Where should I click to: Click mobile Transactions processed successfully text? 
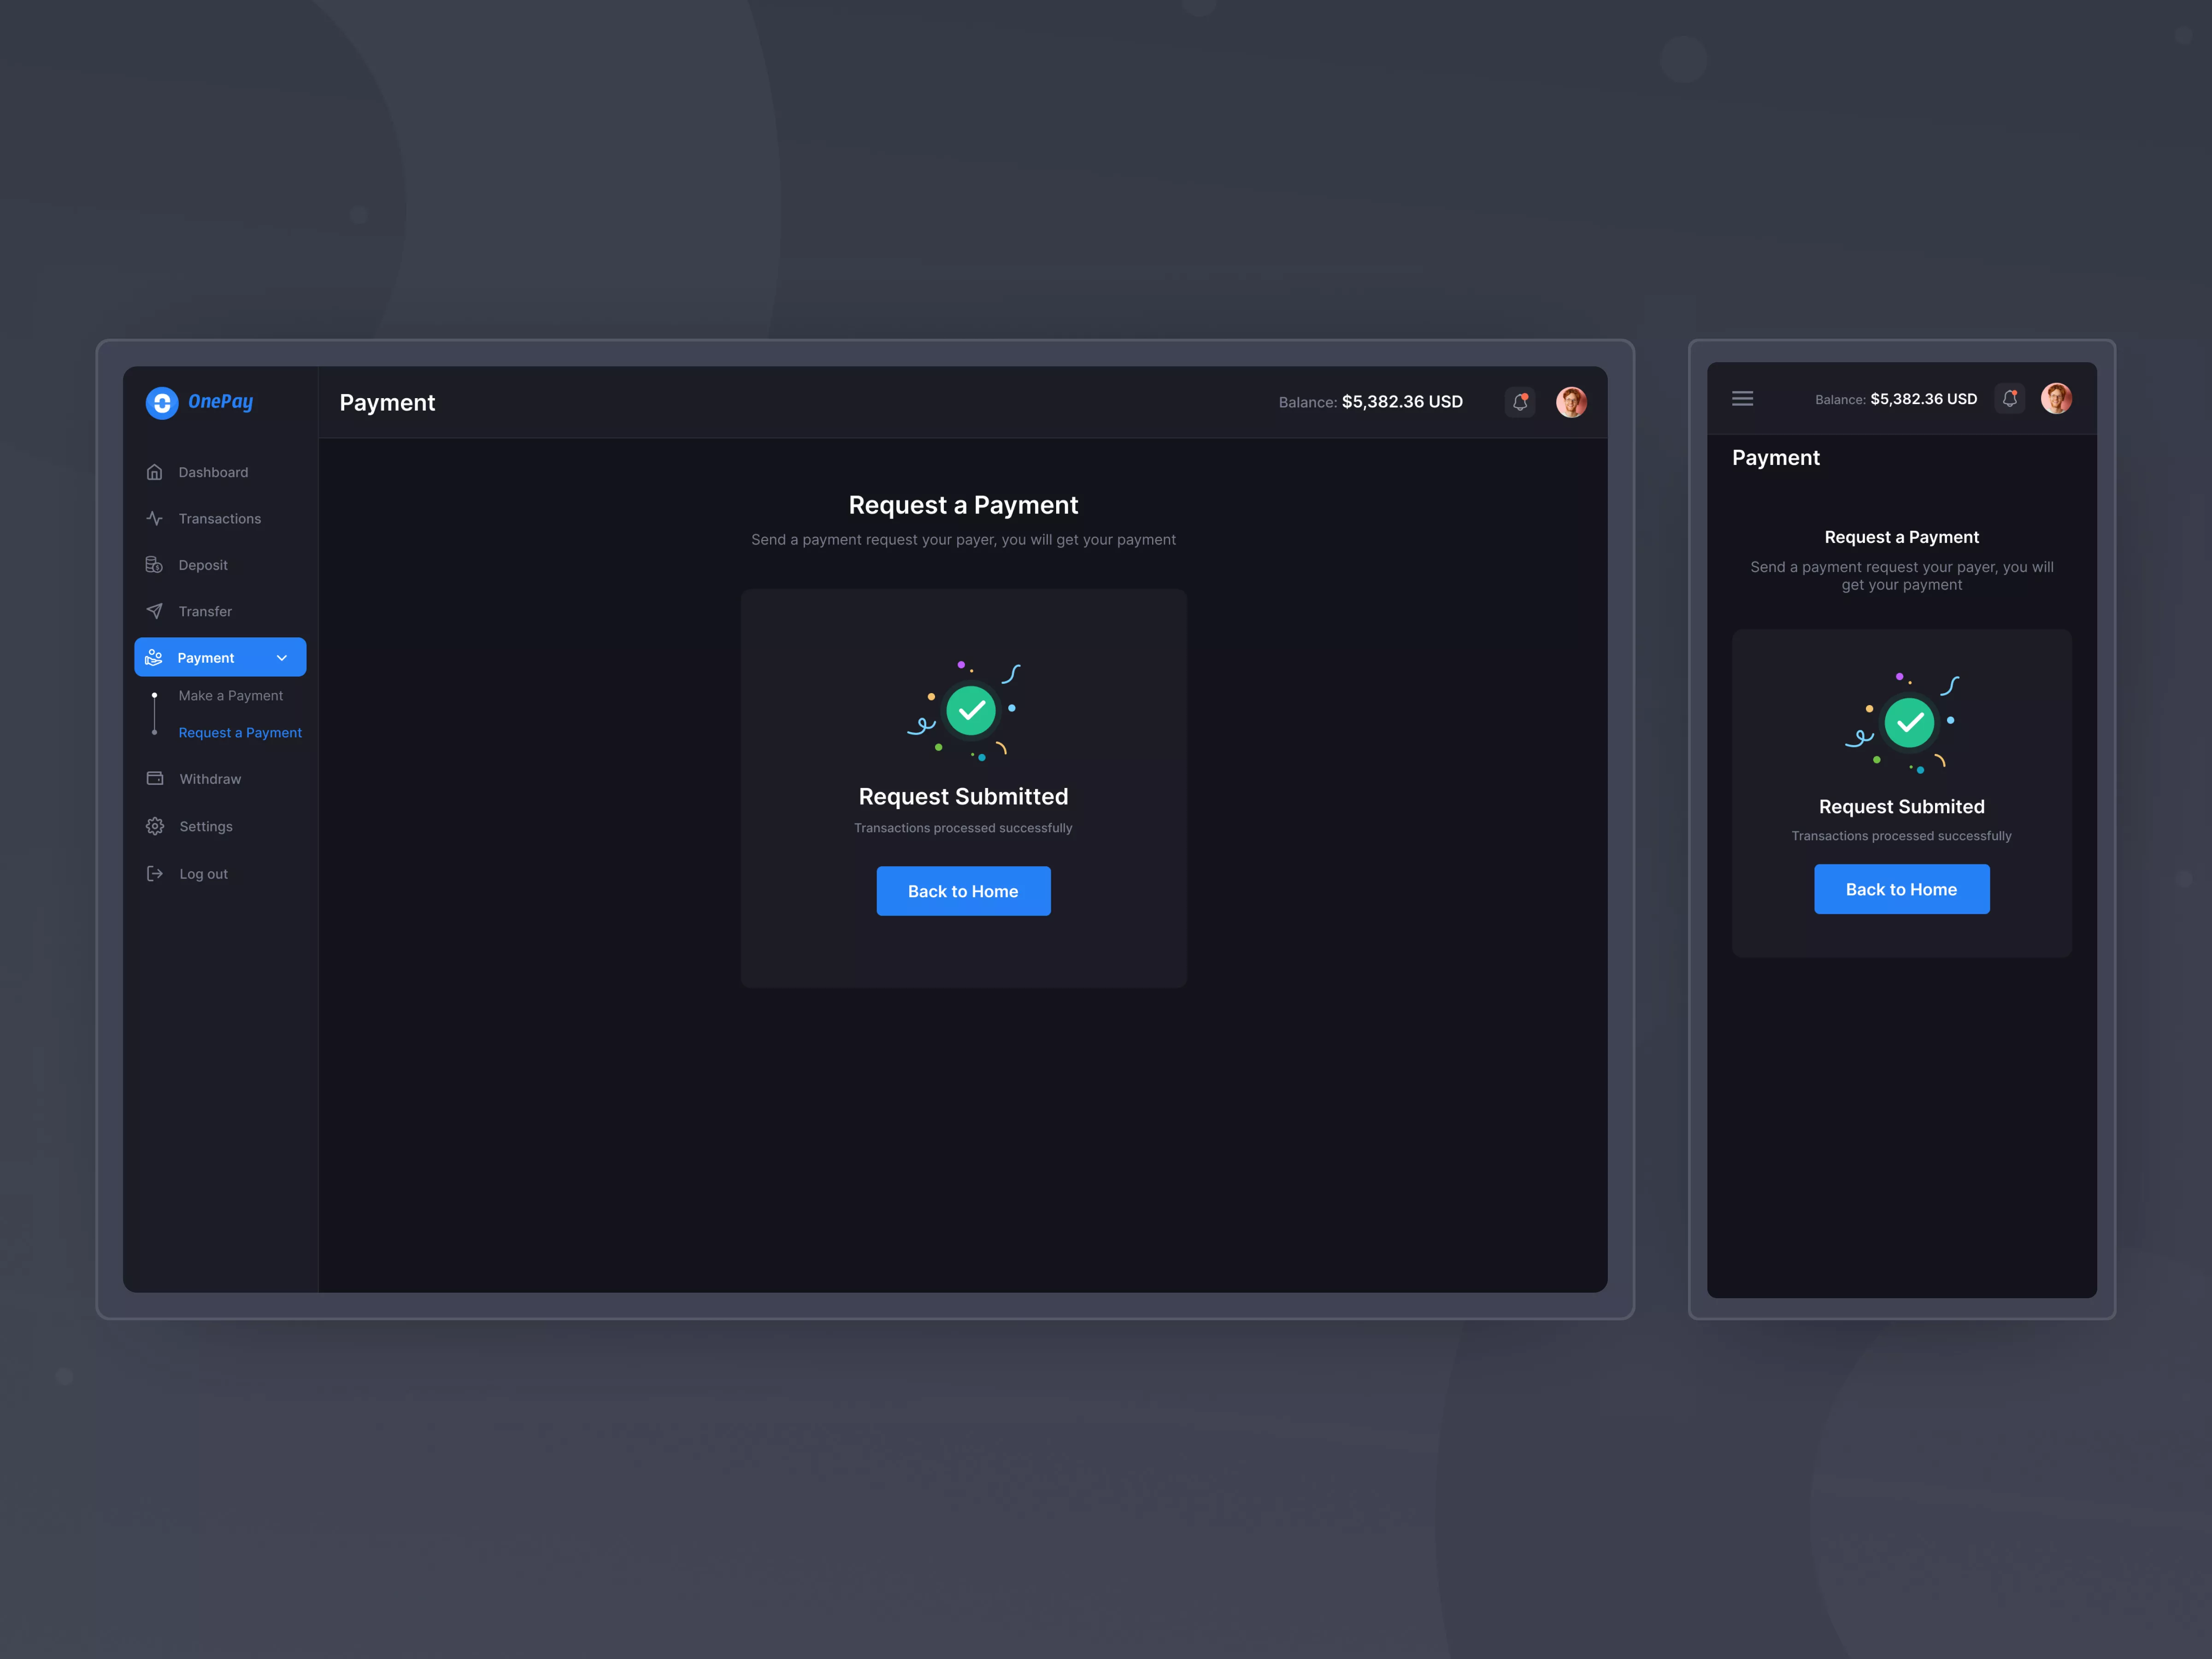[1902, 836]
